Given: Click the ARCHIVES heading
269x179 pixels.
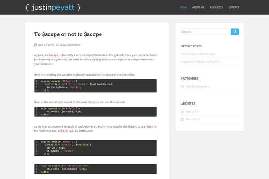Looking at the screenshot, I should [188, 104].
